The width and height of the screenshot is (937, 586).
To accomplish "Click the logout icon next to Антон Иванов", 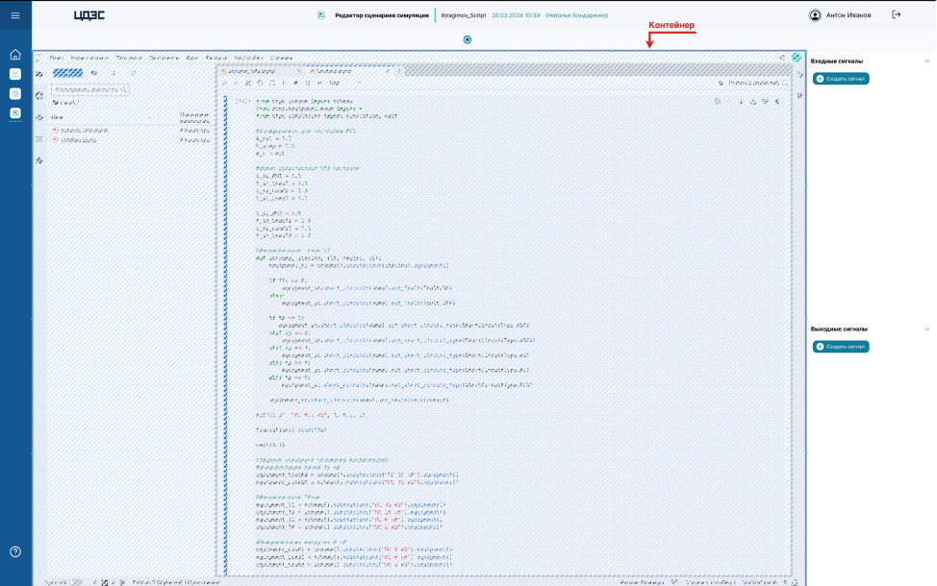I will (x=897, y=15).
